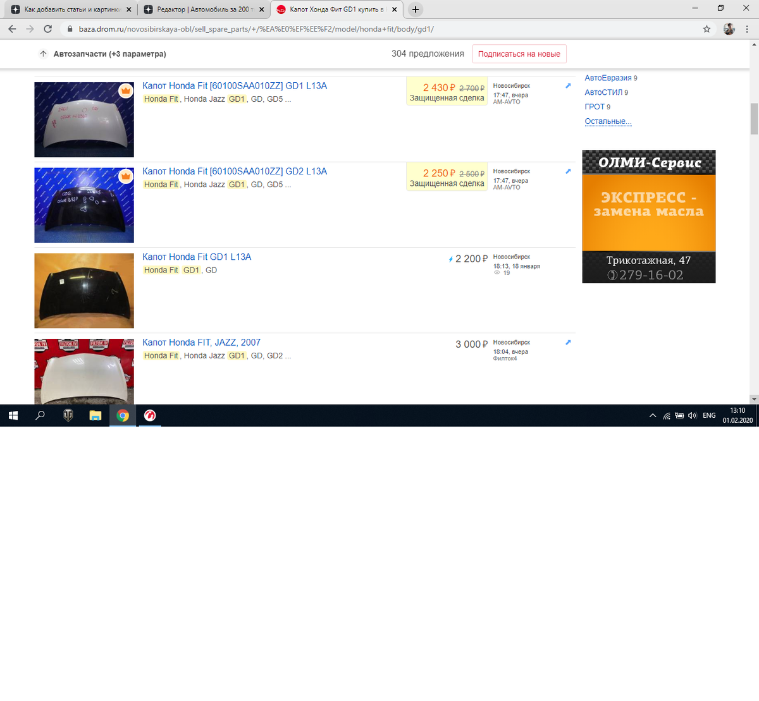Click views eye icon showing 19
Screen dimensions: 759x701
point(497,273)
